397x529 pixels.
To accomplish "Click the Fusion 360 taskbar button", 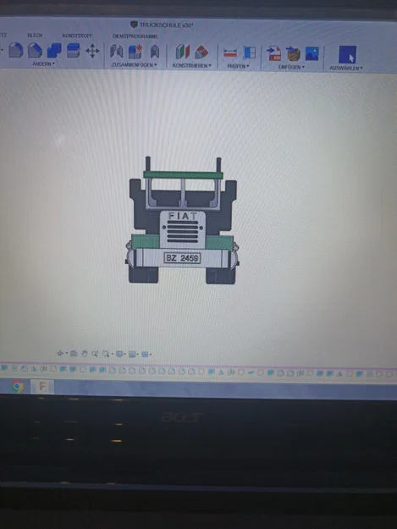I will click(42, 387).
